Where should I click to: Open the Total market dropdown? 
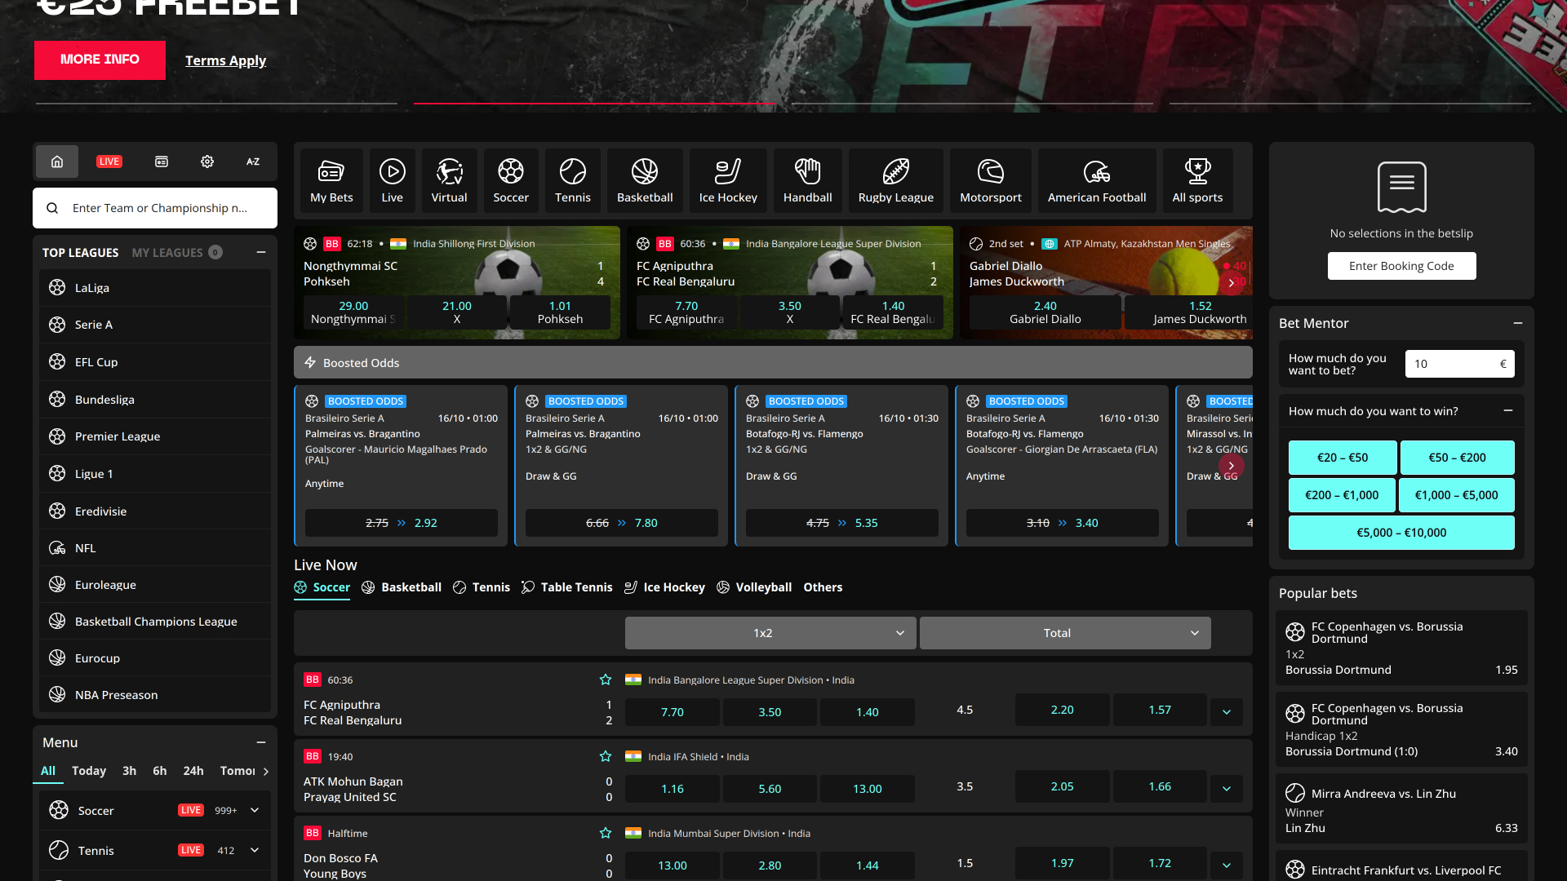click(1064, 632)
